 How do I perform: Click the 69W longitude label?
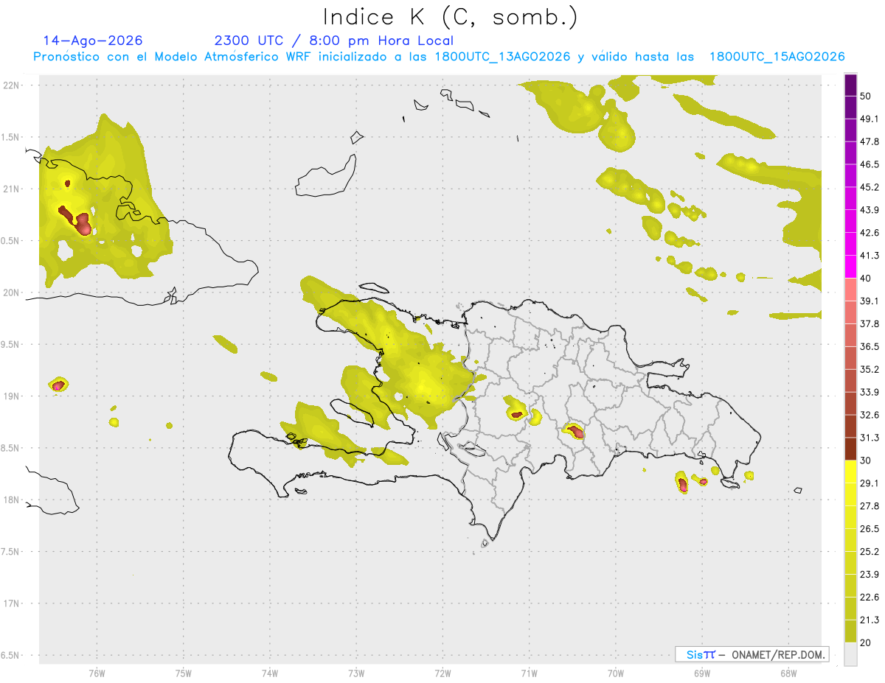point(702,673)
